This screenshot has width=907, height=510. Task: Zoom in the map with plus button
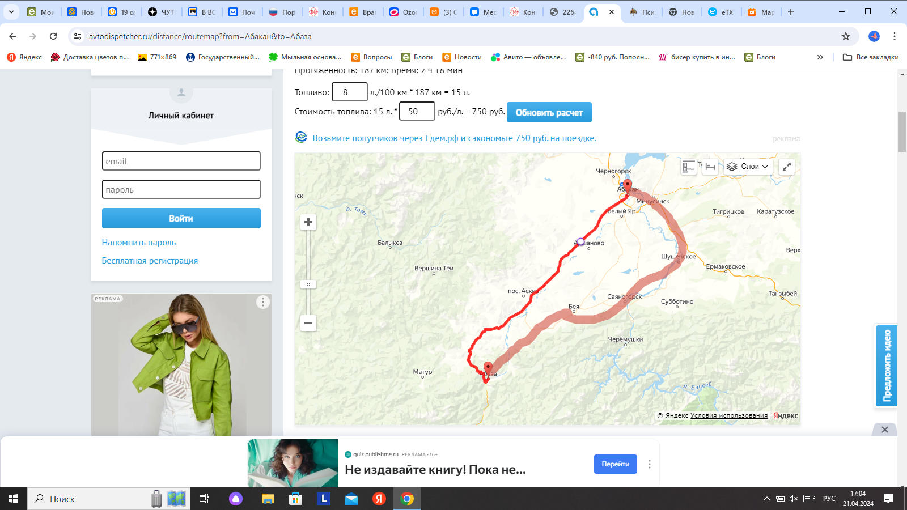(x=308, y=222)
